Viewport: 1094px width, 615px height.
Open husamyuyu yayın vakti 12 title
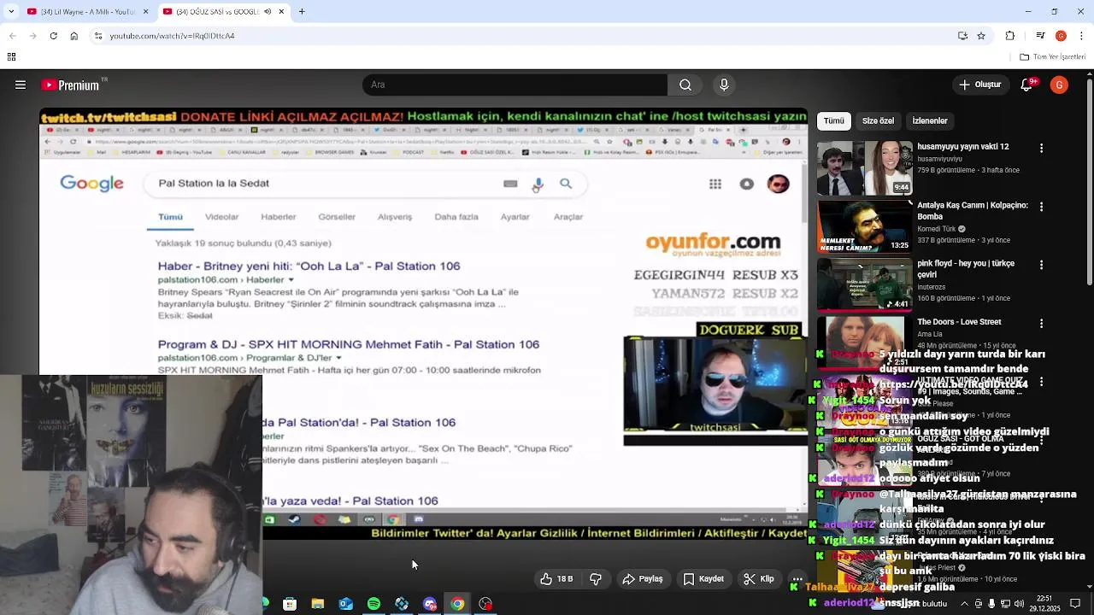point(963,147)
